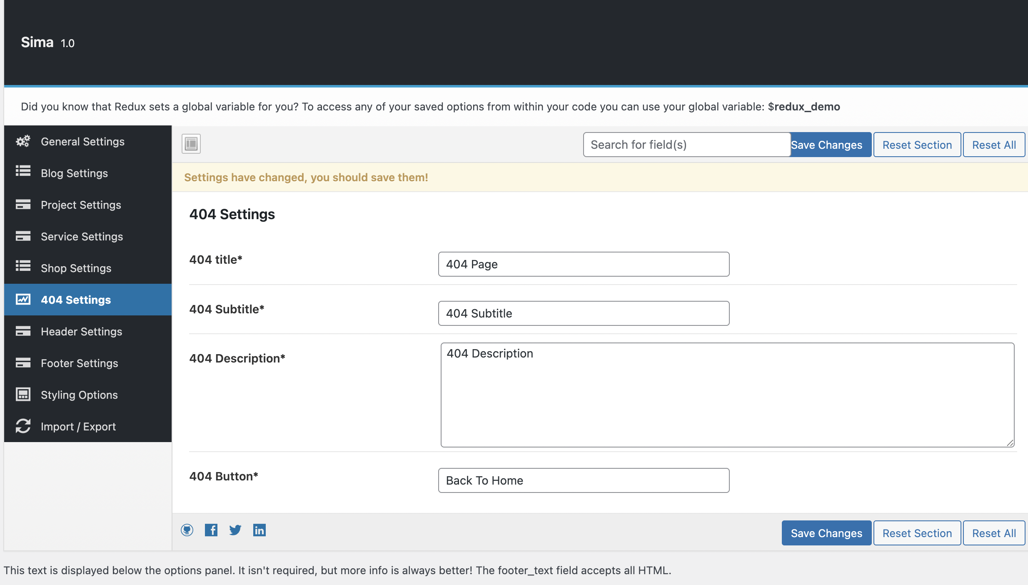Open the Facebook link icon

(x=211, y=530)
